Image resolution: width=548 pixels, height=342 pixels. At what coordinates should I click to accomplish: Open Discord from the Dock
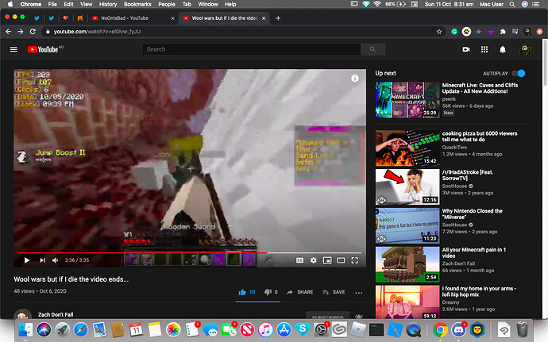(x=458, y=329)
